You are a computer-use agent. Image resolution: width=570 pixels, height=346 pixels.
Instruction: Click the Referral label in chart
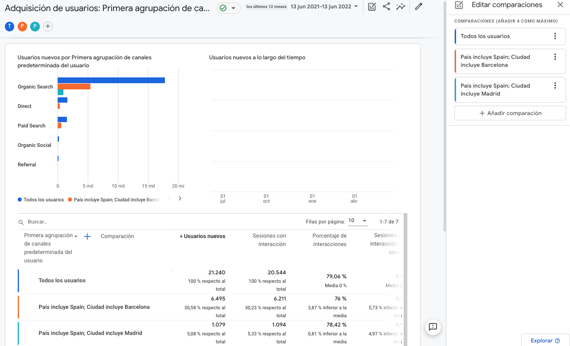pos(27,165)
